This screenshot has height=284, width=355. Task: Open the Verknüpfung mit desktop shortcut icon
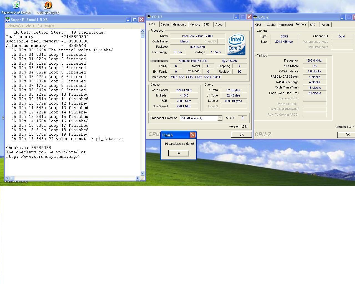pos(48,5)
